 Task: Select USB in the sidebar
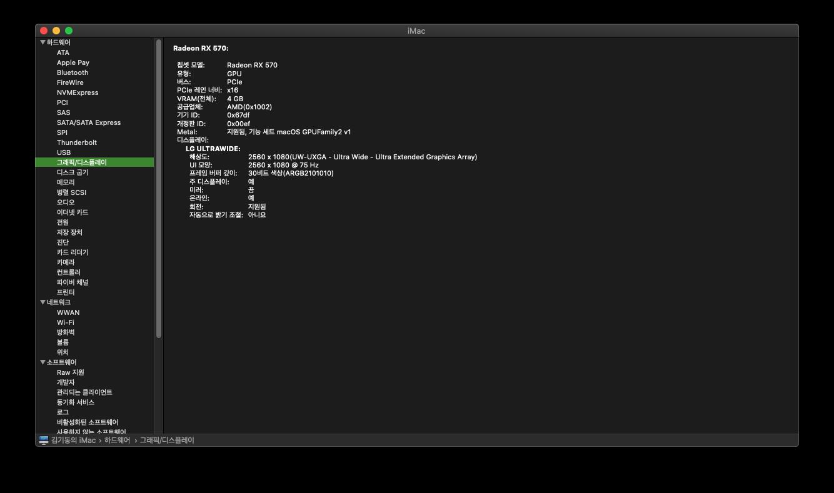coord(64,152)
